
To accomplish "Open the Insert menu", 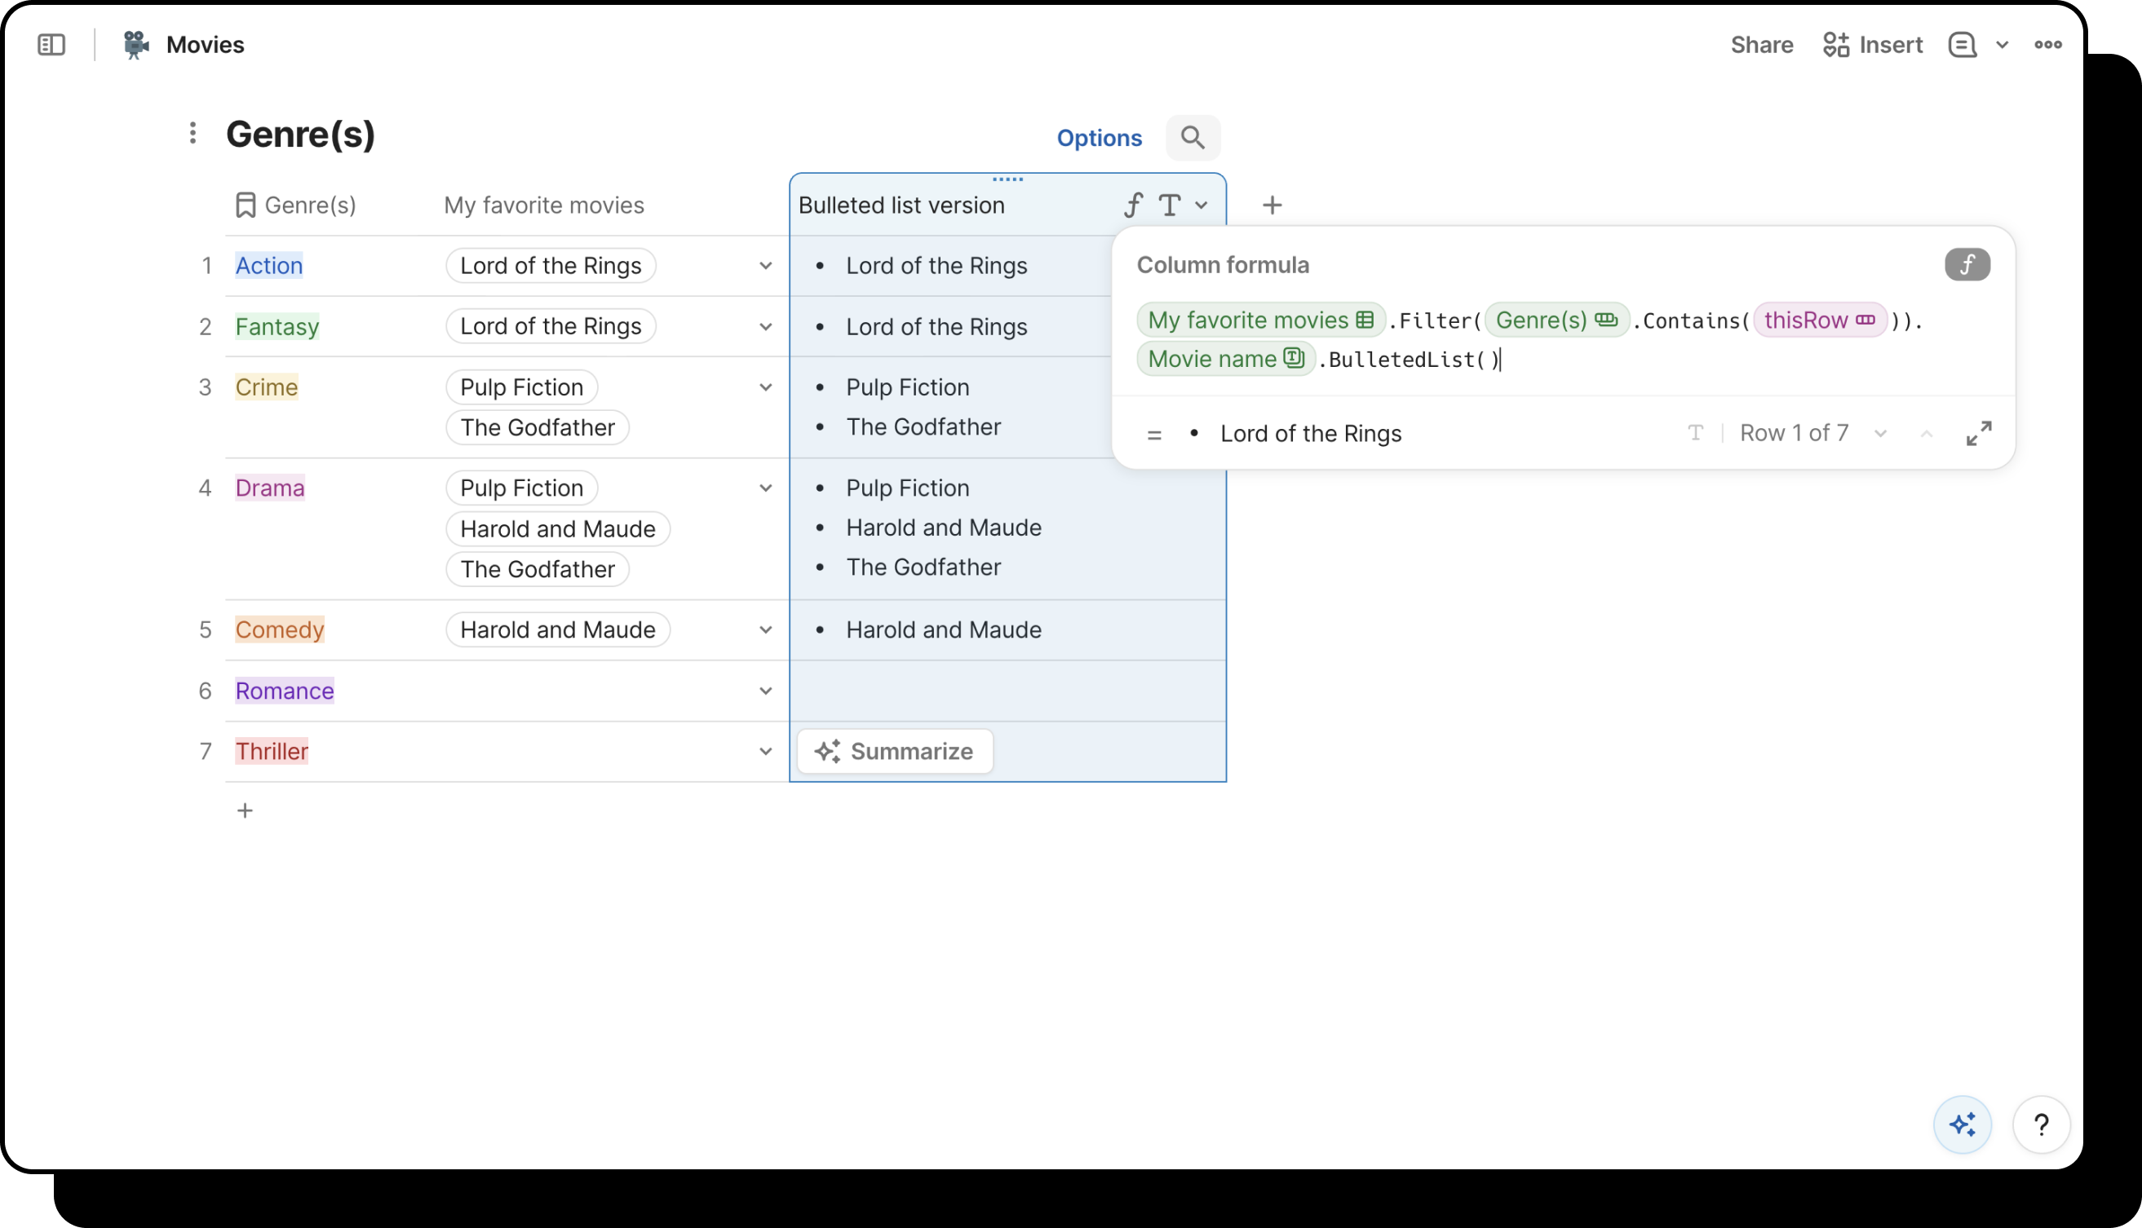I will [x=1872, y=45].
